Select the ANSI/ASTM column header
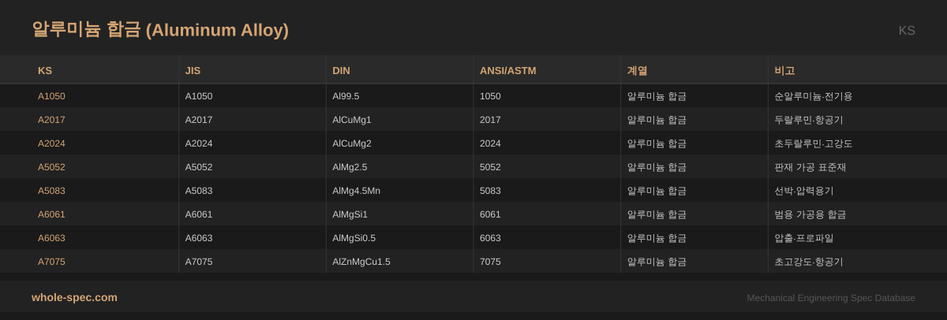This screenshot has height=320, width=947. pos(507,70)
